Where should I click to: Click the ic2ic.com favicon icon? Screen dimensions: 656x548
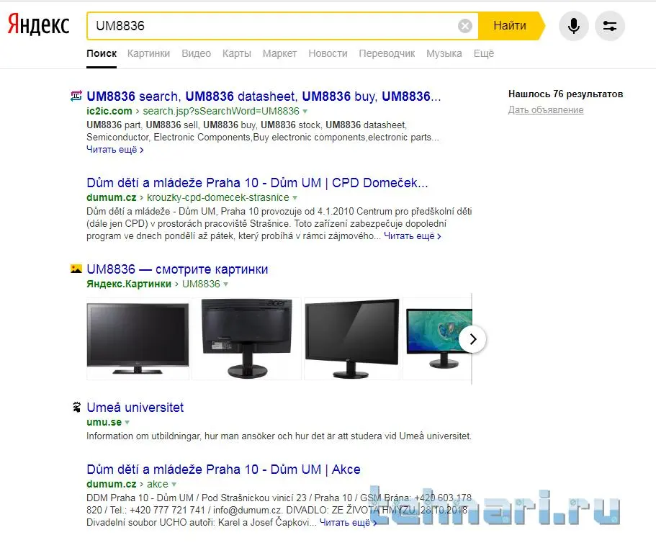click(x=76, y=96)
